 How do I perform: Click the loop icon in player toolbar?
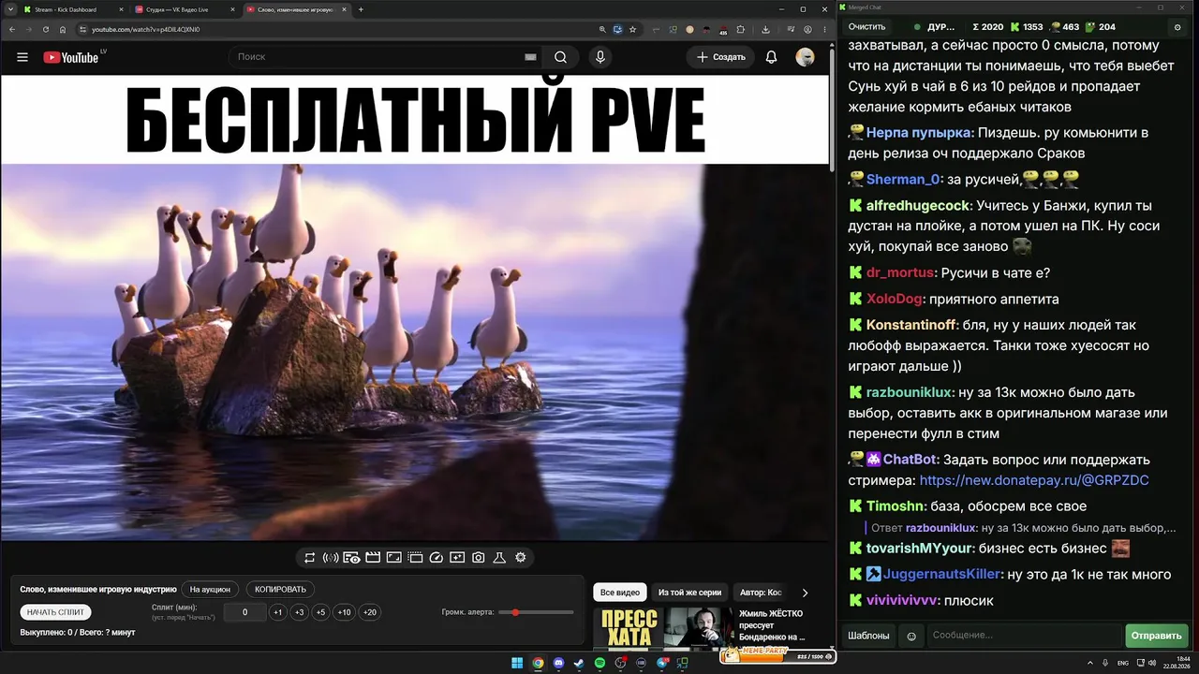click(310, 558)
